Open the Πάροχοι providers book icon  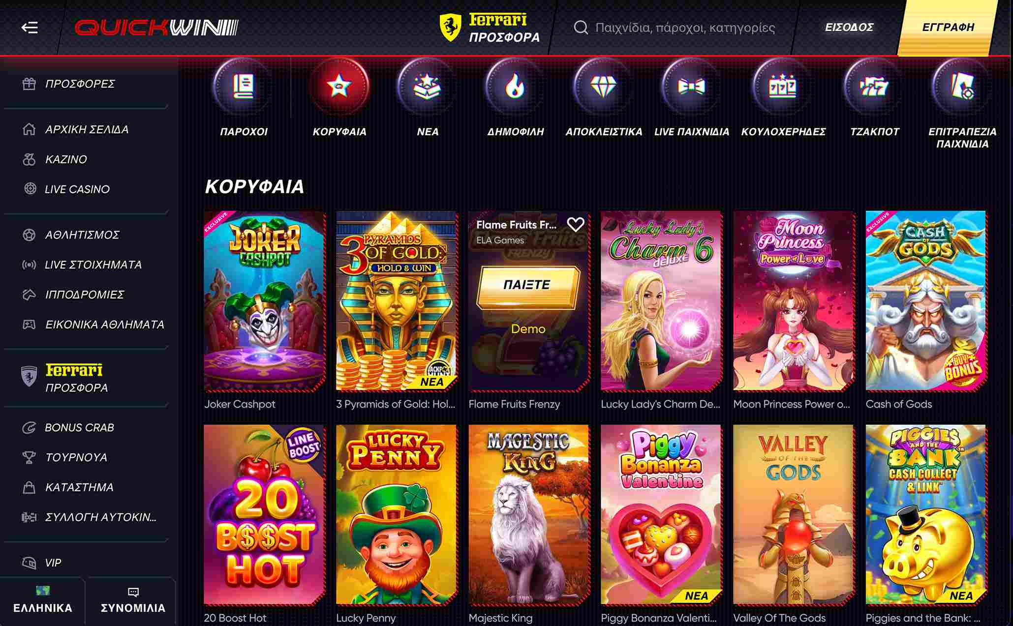243,87
